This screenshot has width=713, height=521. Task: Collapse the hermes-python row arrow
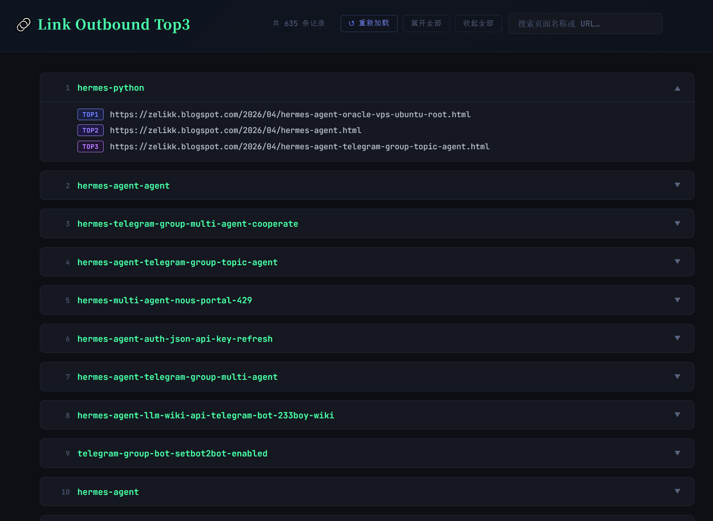(677, 88)
